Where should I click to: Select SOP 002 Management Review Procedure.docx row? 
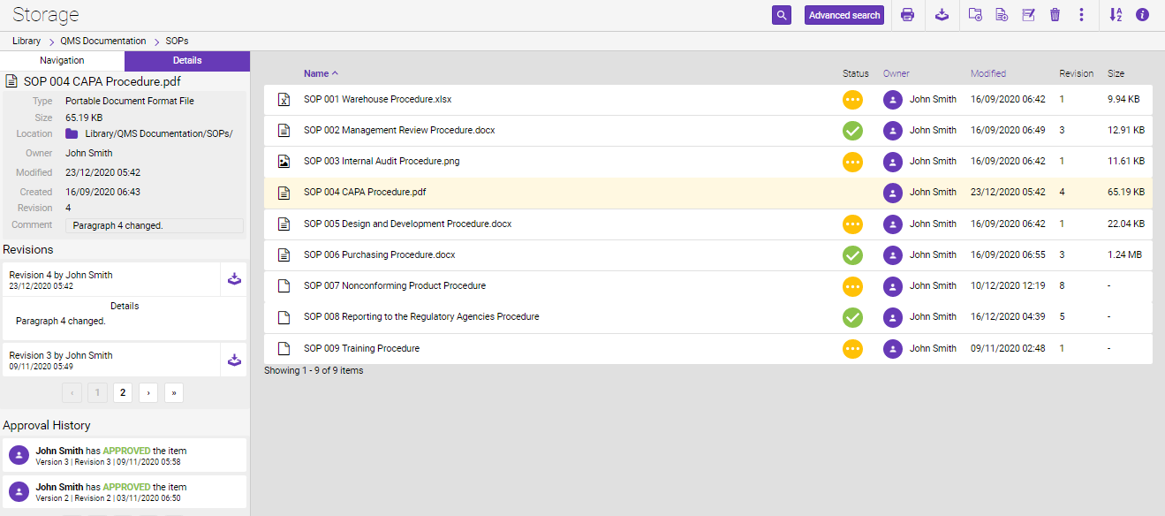click(x=399, y=130)
